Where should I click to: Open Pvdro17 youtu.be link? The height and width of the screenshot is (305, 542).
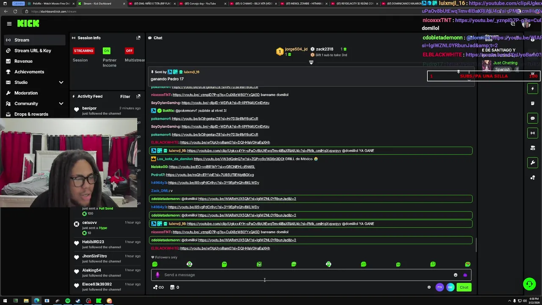(210, 175)
